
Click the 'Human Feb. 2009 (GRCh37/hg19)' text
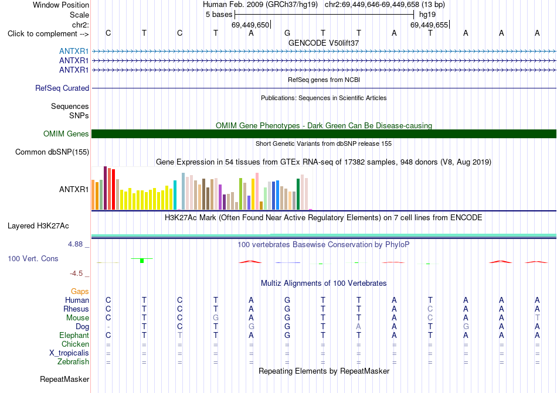[x=261, y=5]
